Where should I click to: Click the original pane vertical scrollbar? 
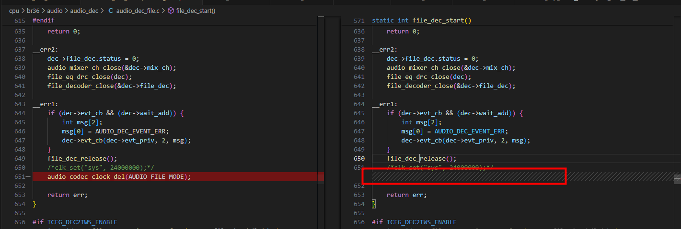[x=321, y=122]
